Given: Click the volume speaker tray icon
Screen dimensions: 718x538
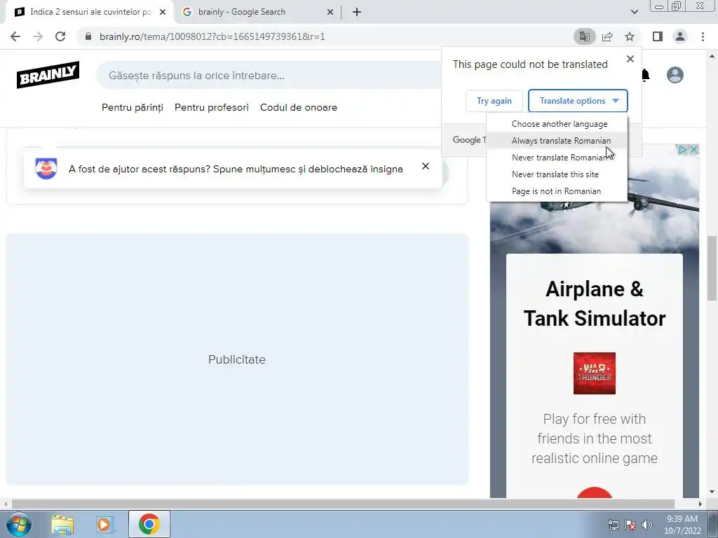Looking at the screenshot, I should coord(647,525).
